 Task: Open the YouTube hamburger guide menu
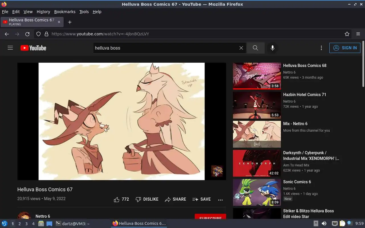(x=10, y=48)
